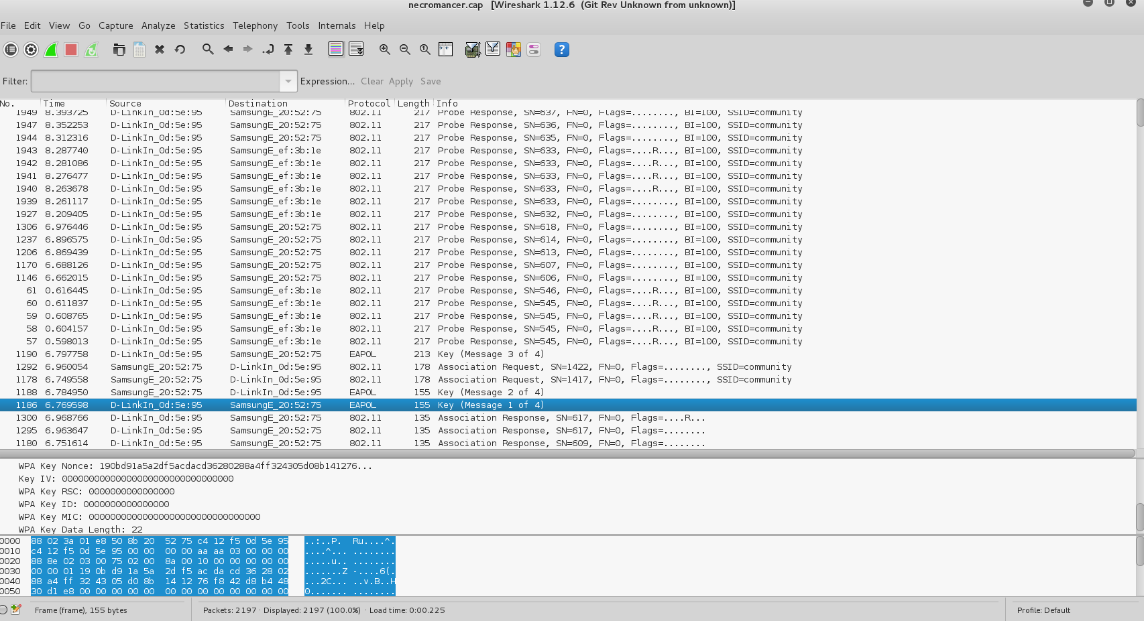
Task: Jump to the first packet
Action: [288, 50]
